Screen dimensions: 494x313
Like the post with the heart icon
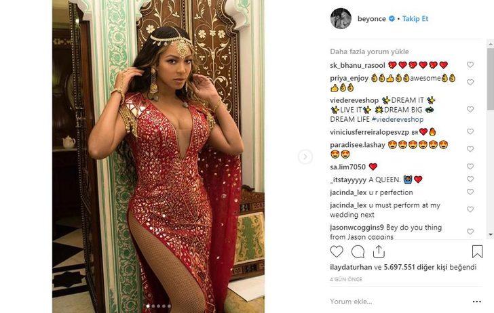337,252
